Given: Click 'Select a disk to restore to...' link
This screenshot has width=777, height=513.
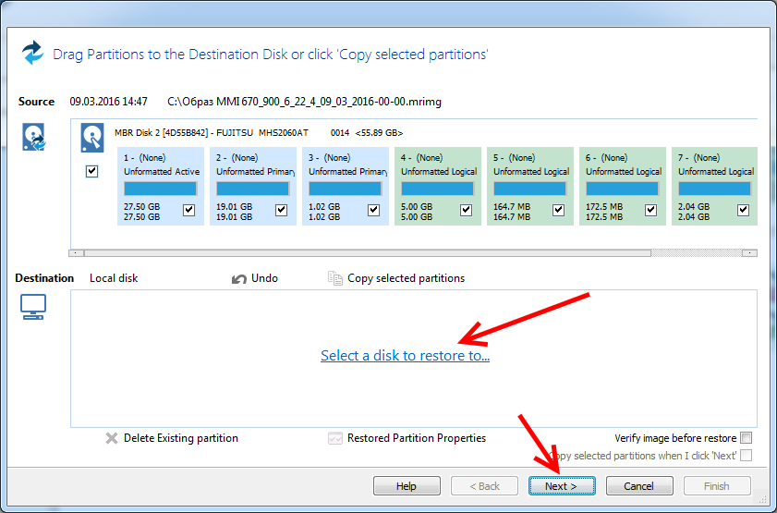Looking at the screenshot, I should pos(405,356).
